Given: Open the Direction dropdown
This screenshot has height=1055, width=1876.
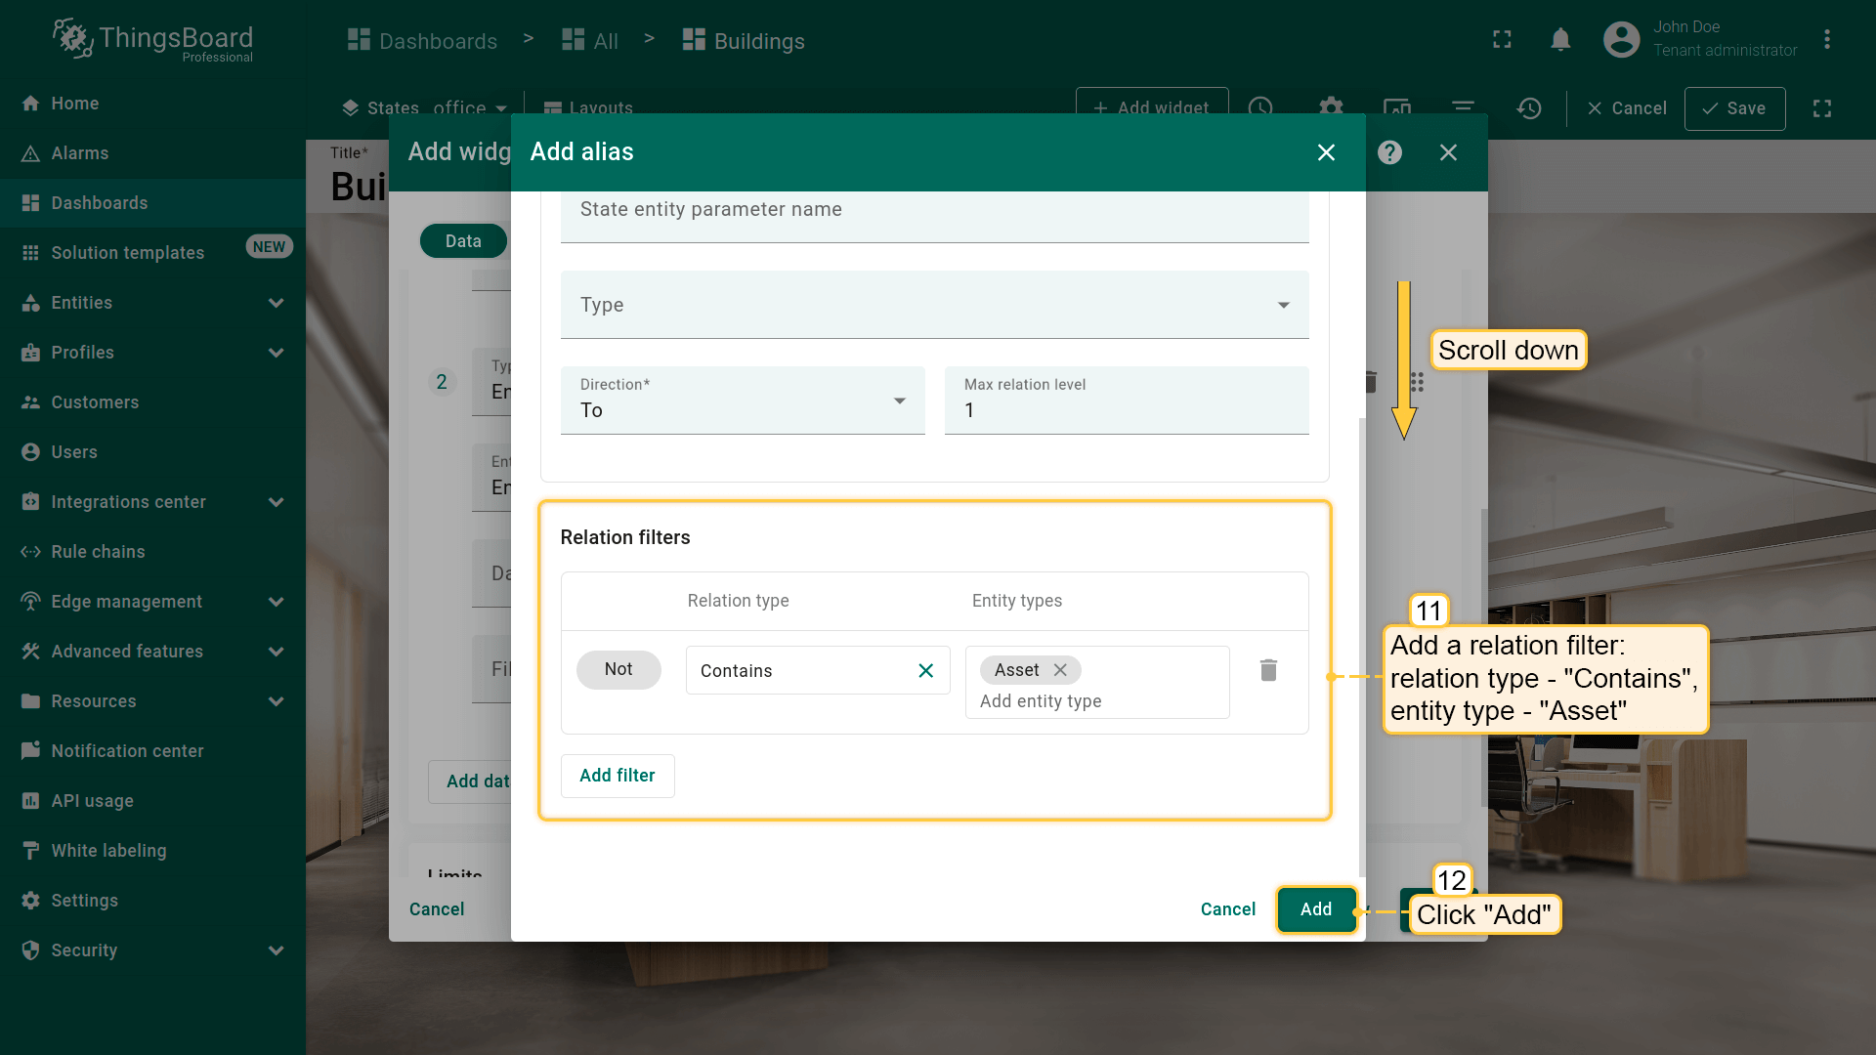Looking at the screenshot, I should pyautogui.click(x=742, y=401).
